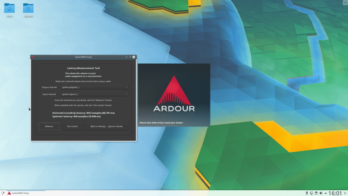
Task: Click the Ardour splash screen logo
Action: click(x=174, y=94)
